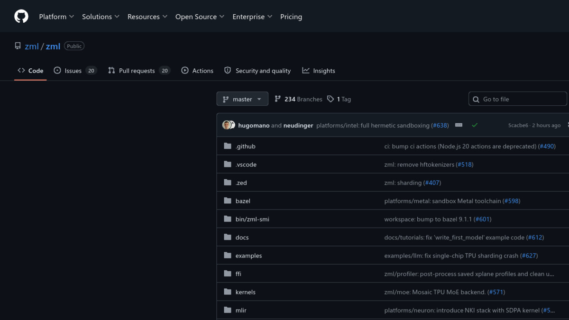Open commit 5cacbe6
Viewport: 569px width, 320px height.
click(518, 125)
